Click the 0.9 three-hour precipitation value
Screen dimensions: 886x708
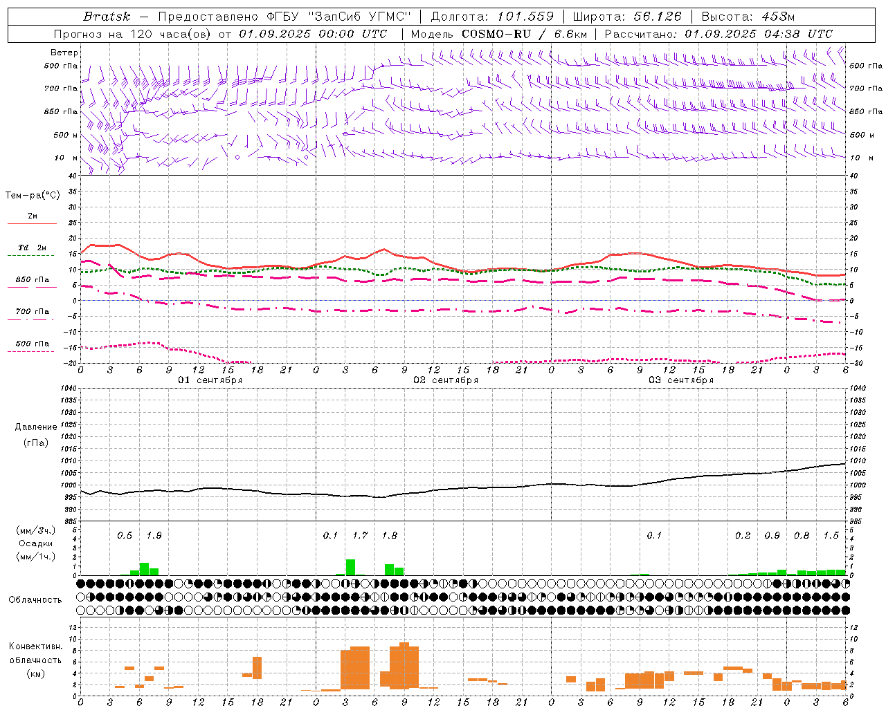(x=772, y=536)
